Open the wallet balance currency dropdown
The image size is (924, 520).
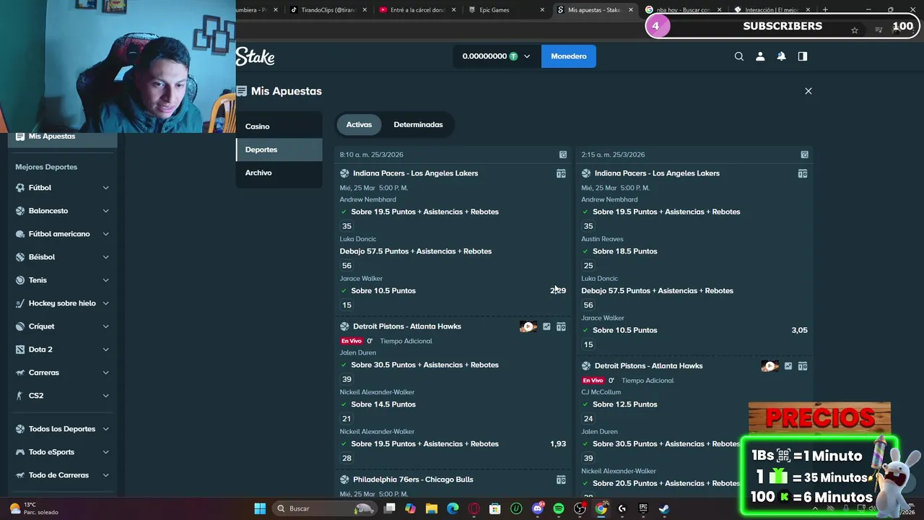[497, 56]
